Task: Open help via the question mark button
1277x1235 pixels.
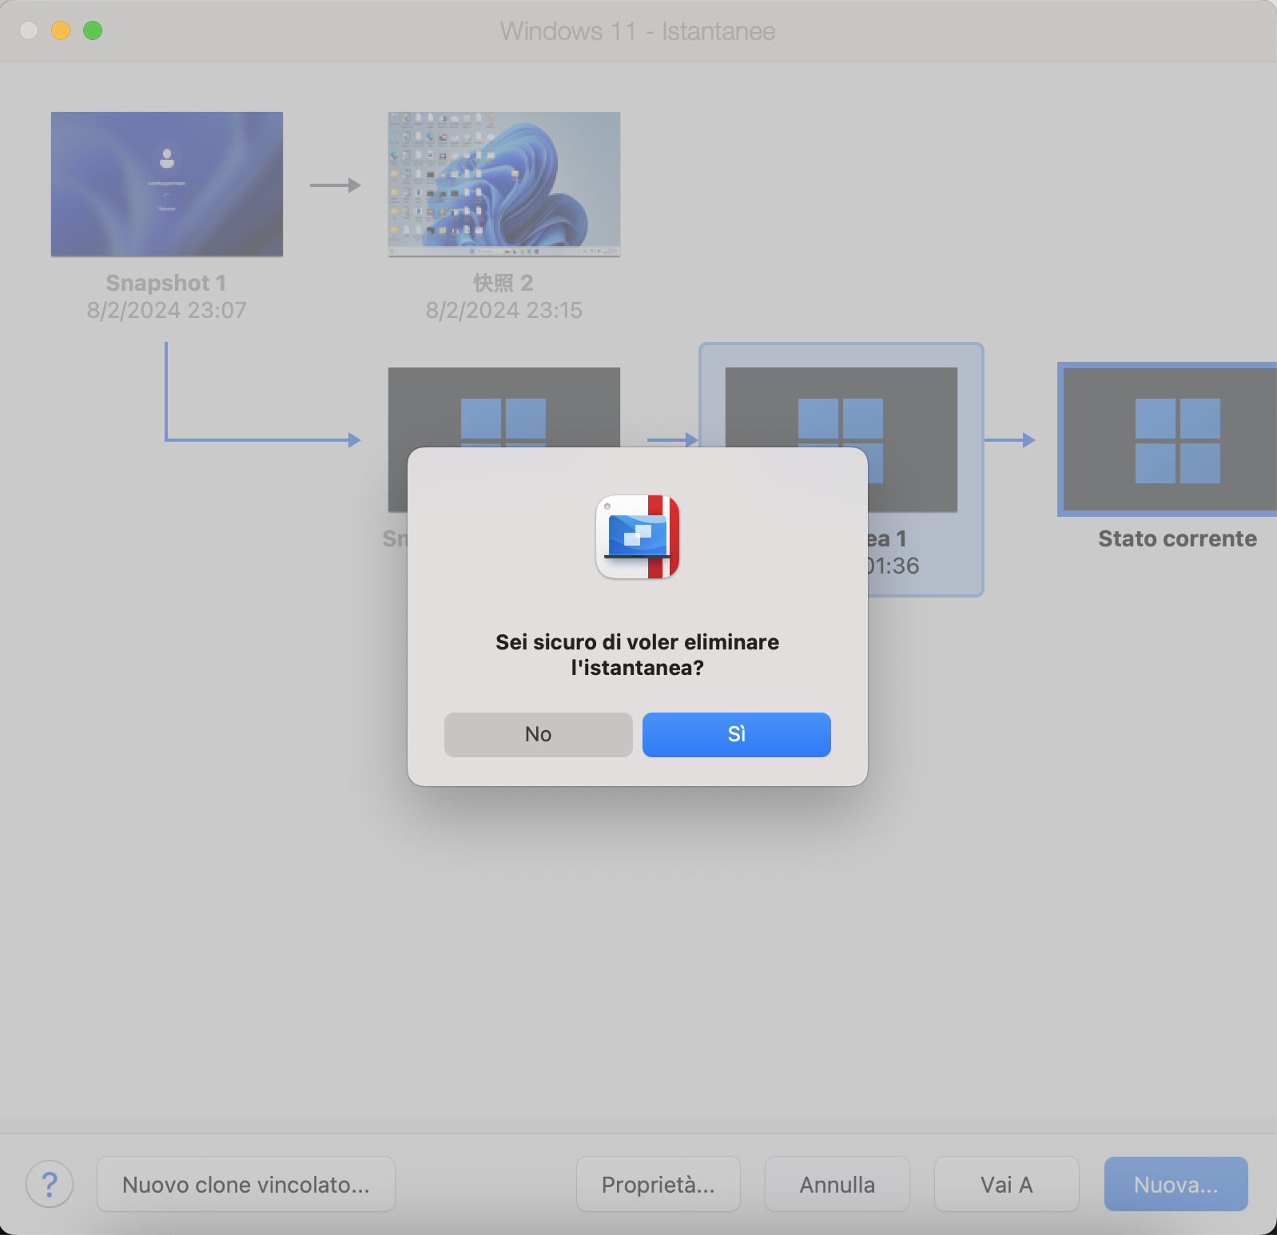Action: coord(50,1184)
